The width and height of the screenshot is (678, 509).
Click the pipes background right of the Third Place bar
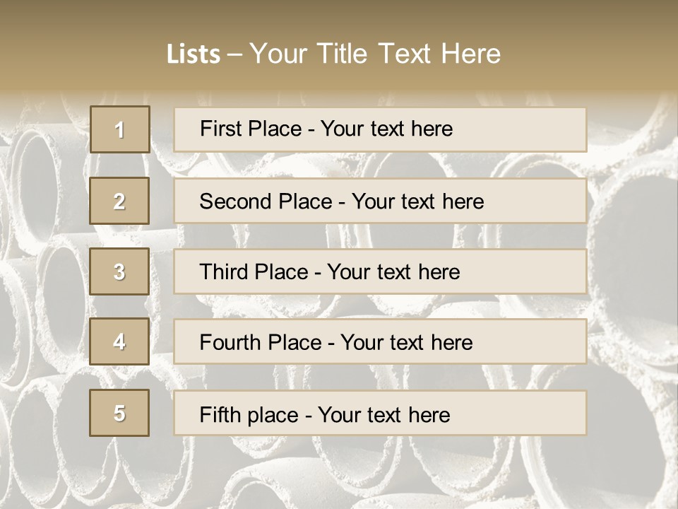632,271
